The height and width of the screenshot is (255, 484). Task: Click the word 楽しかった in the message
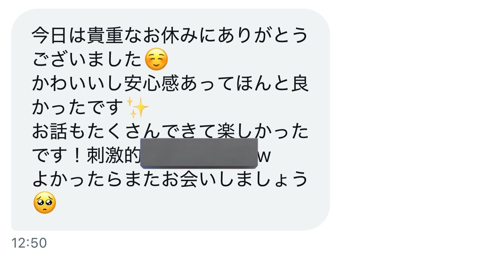[x=262, y=131]
